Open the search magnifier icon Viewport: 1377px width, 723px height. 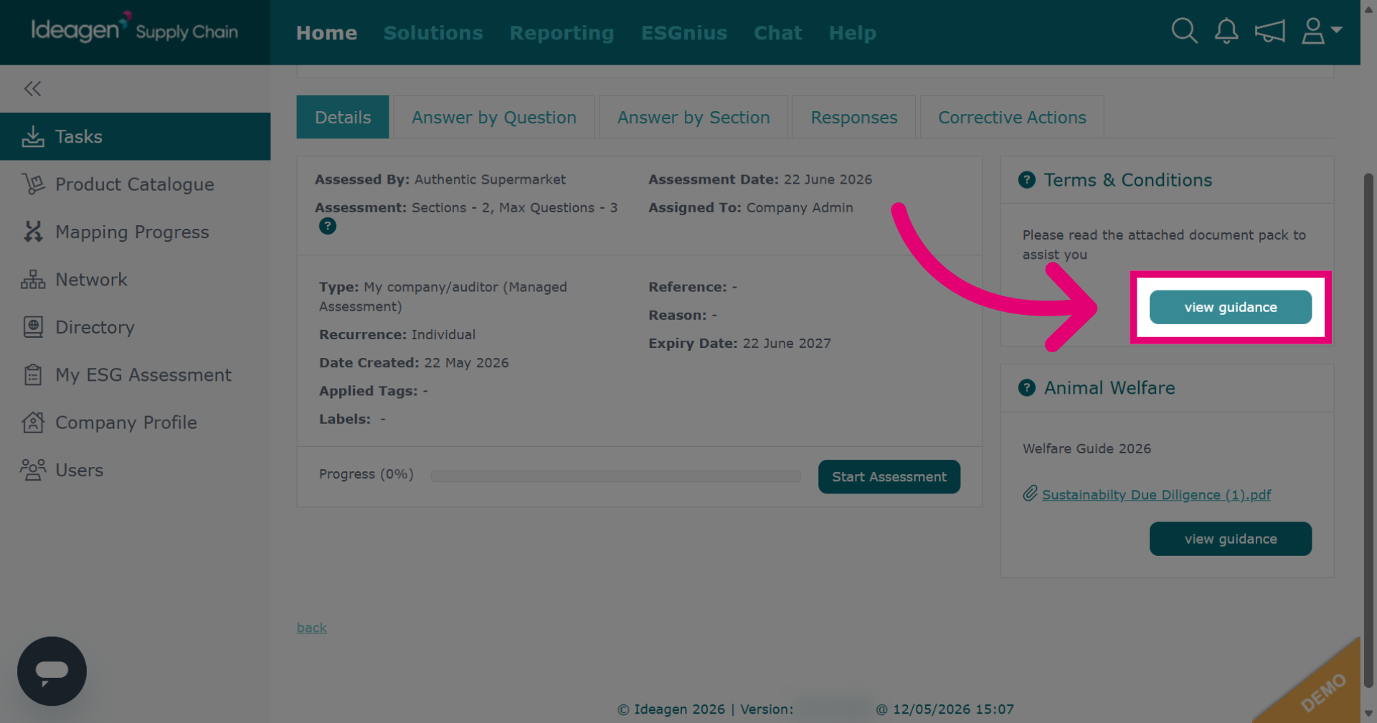pos(1184,31)
